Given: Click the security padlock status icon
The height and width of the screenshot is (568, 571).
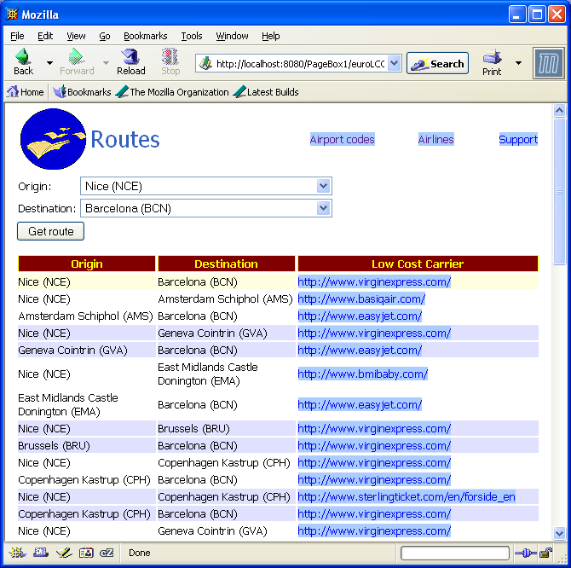Looking at the screenshot, I should click(x=546, y=553).
